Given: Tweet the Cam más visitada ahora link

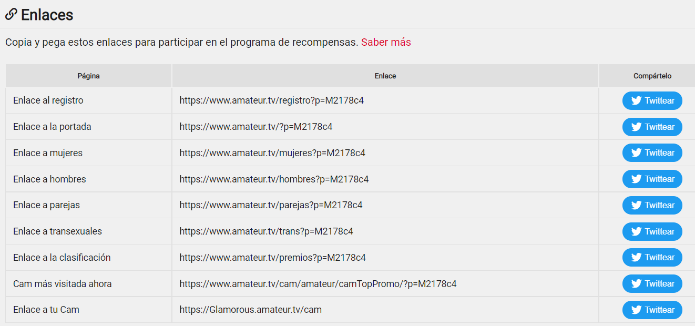Looking at the screenshot, I should [652, 284].
